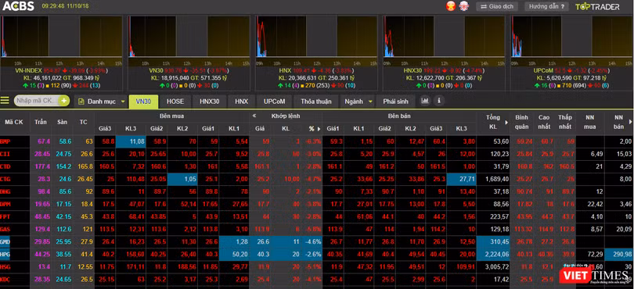Screen dimensions: 634x289
Task: Click CTG total volume 1,689,40
Action: pos(494,179)
